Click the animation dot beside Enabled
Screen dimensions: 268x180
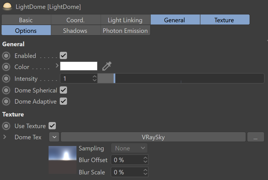pyautogui.click(x=6, y=56)
